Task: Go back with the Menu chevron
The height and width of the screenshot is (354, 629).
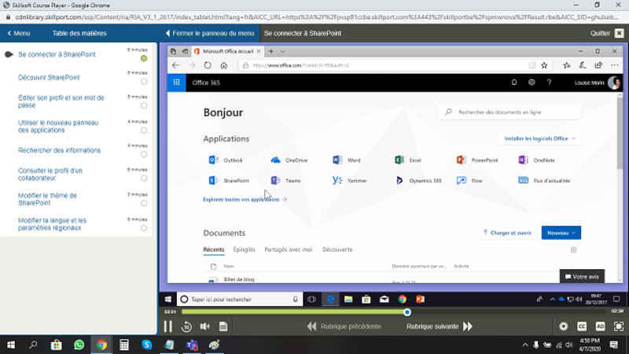Action: coord(18,33)
